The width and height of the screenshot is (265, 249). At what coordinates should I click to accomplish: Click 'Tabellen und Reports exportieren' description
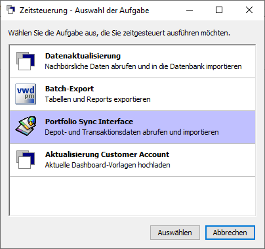pos(98,99)
